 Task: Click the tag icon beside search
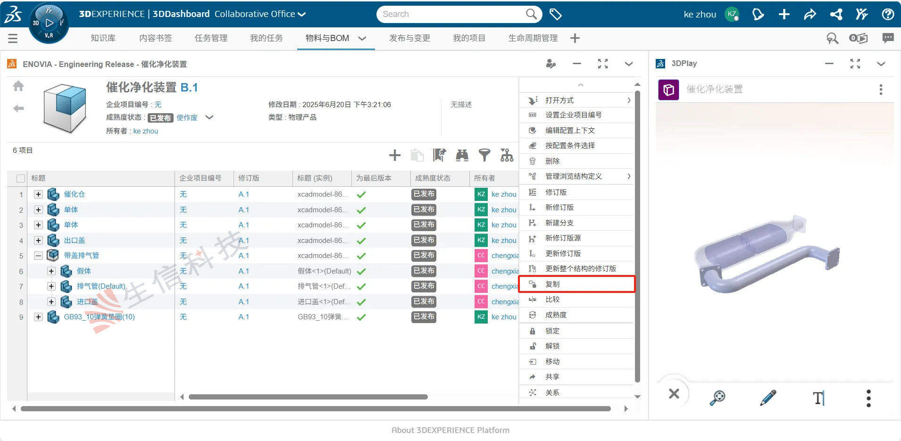pyautogui.click(x=556, y=15)
